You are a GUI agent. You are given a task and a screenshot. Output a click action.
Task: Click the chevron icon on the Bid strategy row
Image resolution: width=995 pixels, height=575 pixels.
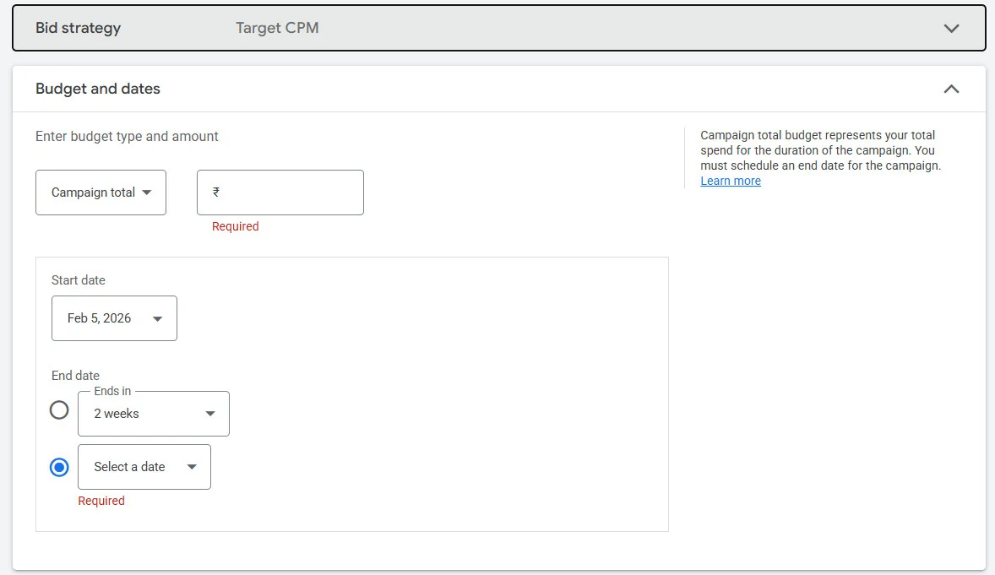[x=951, y=28]
